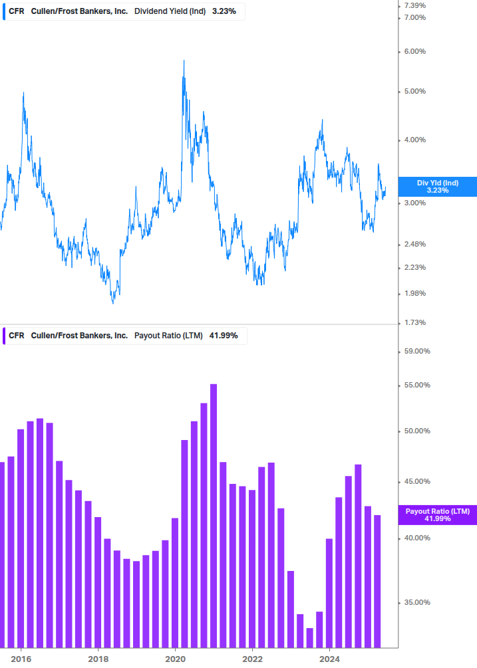
Task: Click the 4.00% tick on yield axis
Action: [414, 140]
